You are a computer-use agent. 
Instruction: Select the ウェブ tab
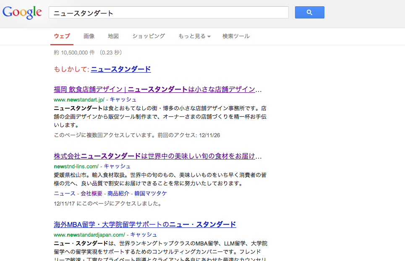62,36
